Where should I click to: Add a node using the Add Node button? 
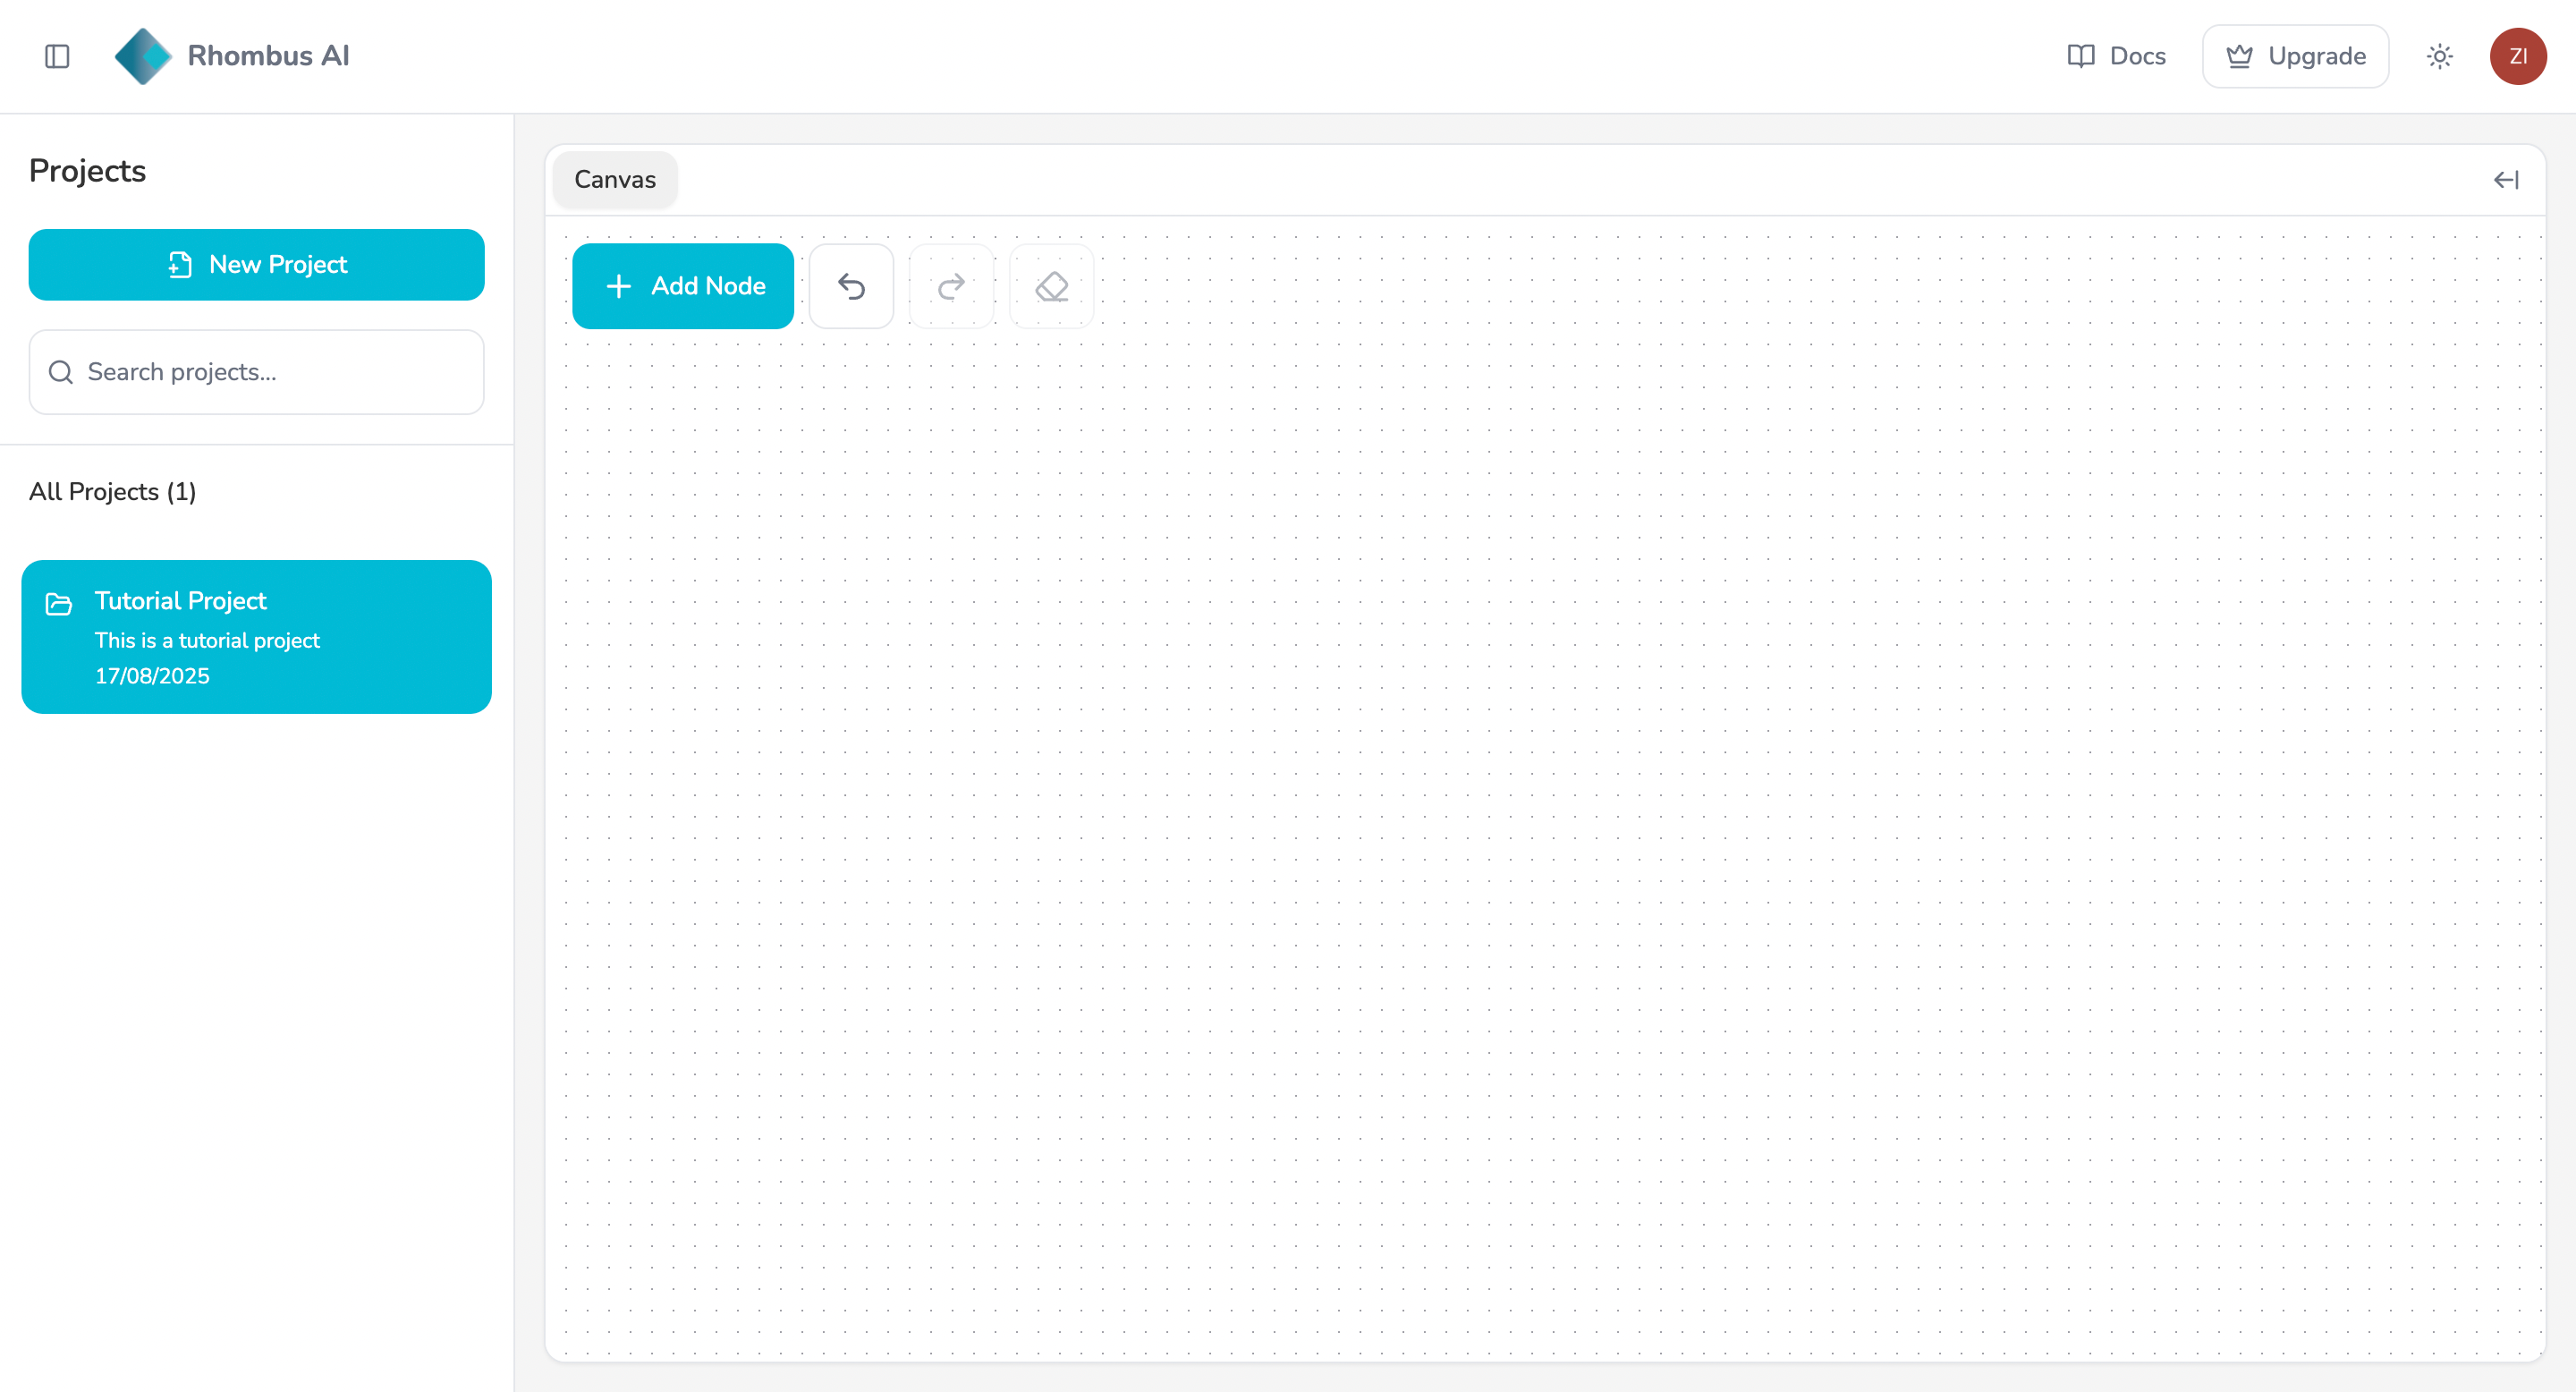point(682,286)
